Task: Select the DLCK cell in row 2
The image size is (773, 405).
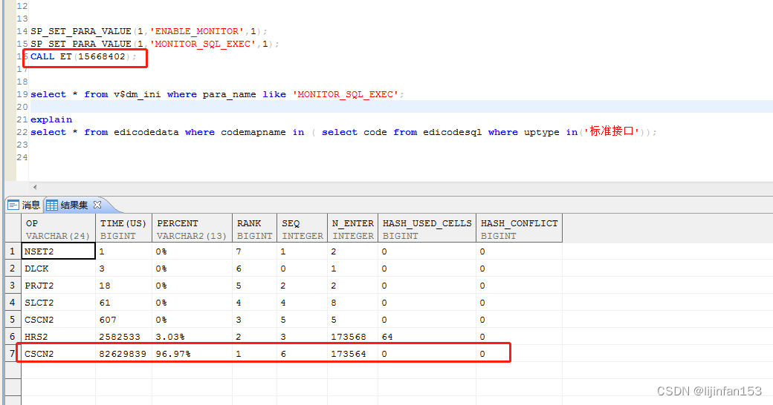Action: 58,269
